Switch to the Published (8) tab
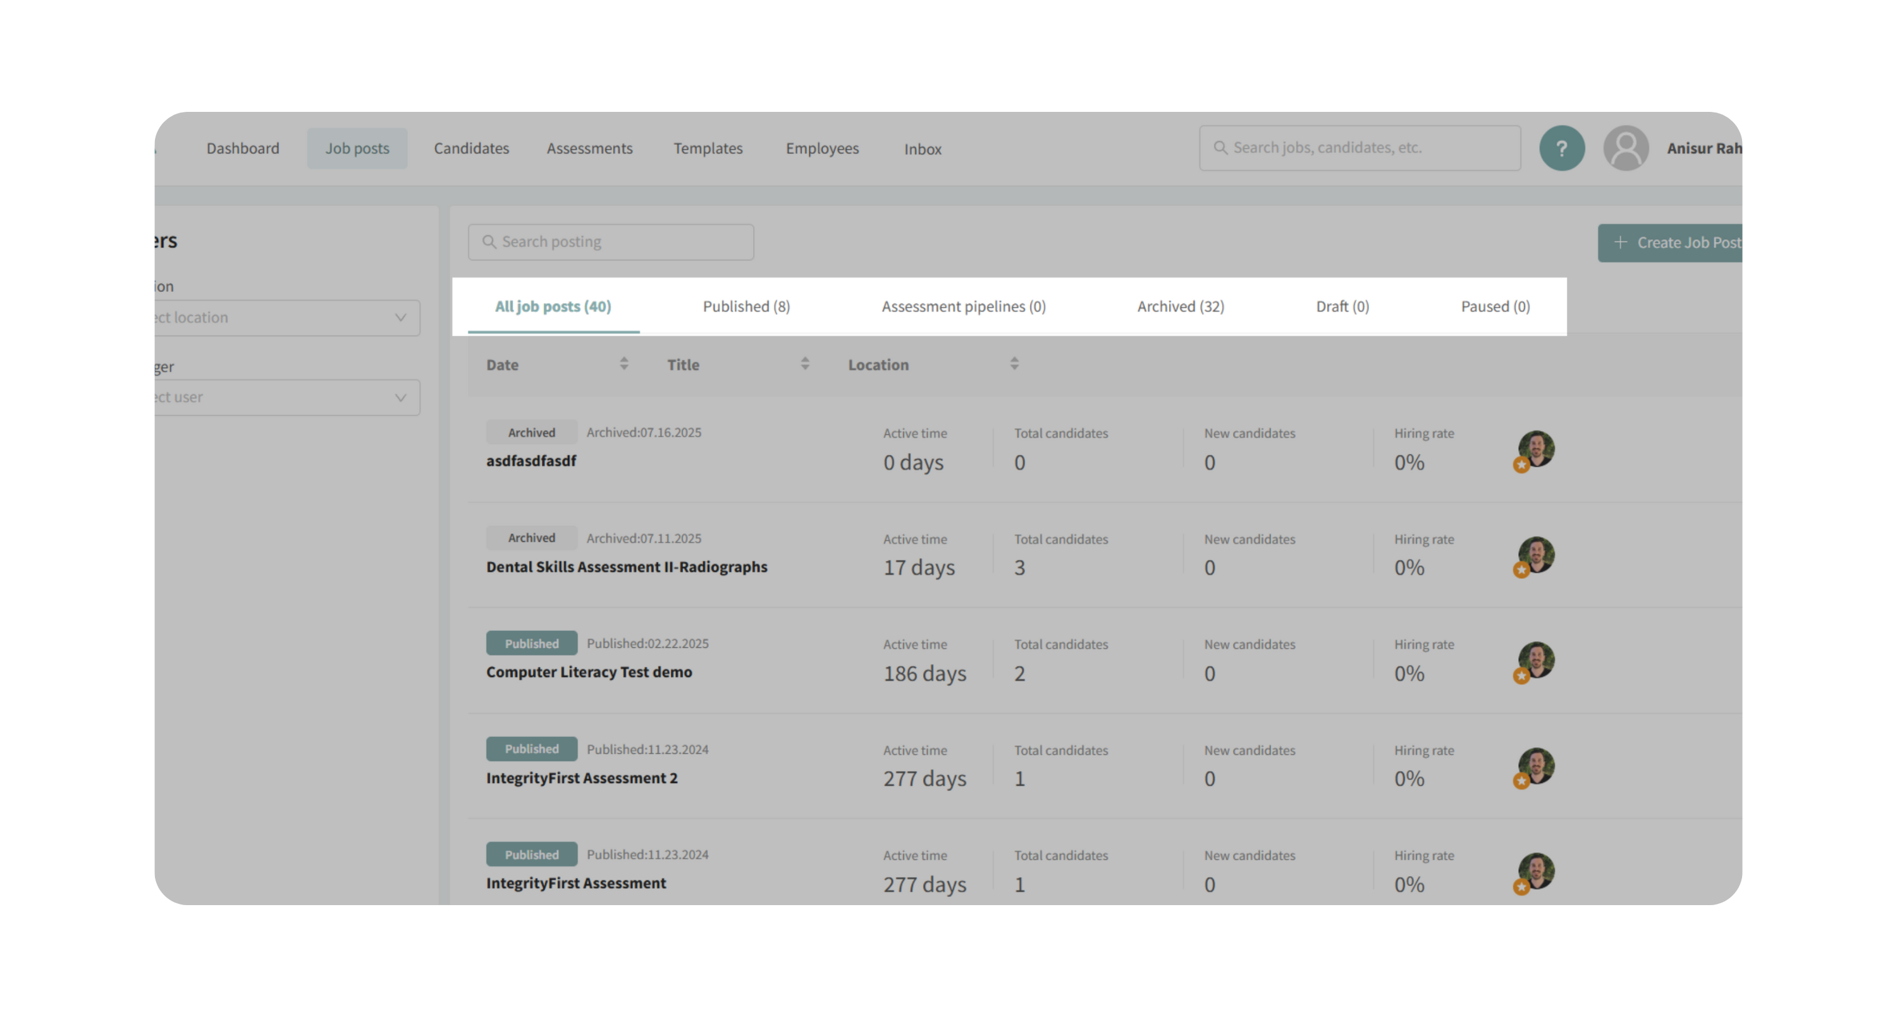The image size is (1897, 1017). (x=746, y=306)
